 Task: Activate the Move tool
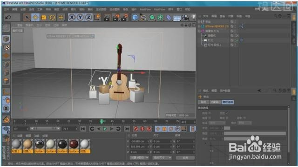pos(35,18)
